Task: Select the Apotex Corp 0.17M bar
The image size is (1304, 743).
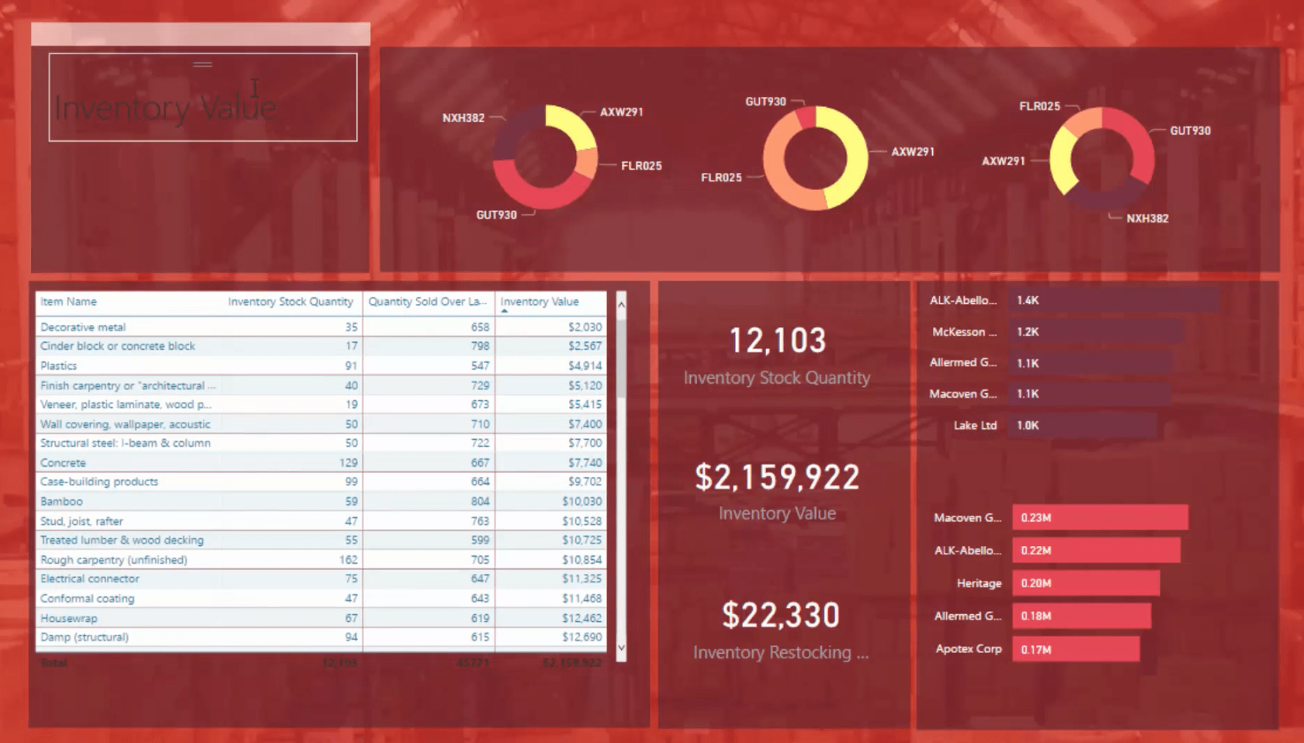Action: point(1076,649)
